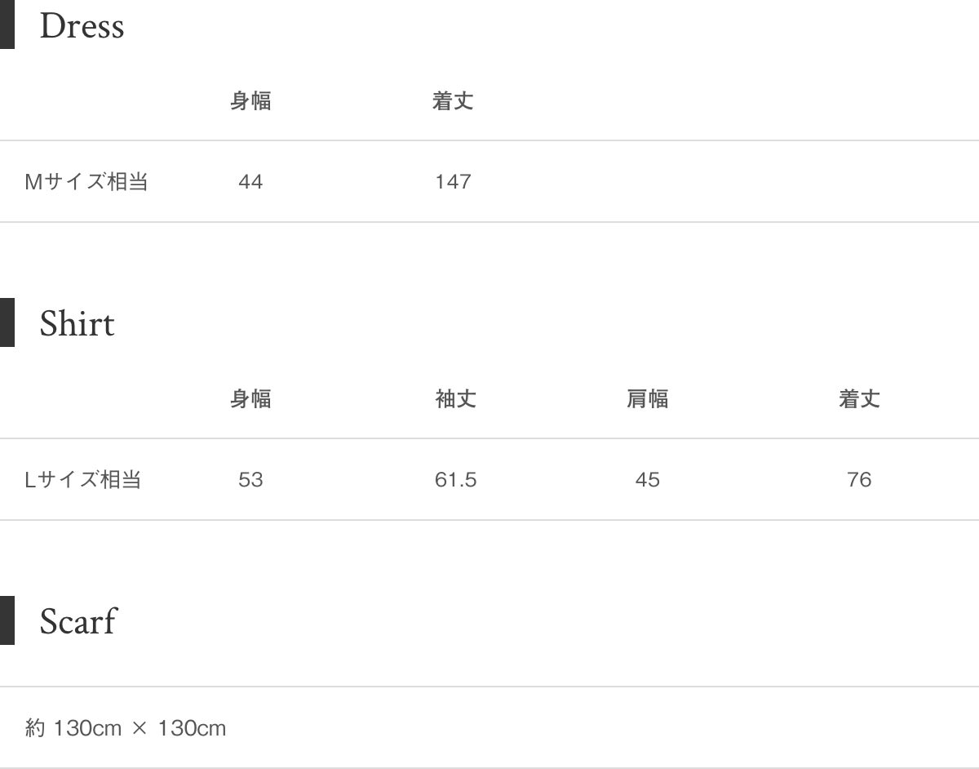
Task: Click the Lサイズ相当 row label
Action: point(83,479)
